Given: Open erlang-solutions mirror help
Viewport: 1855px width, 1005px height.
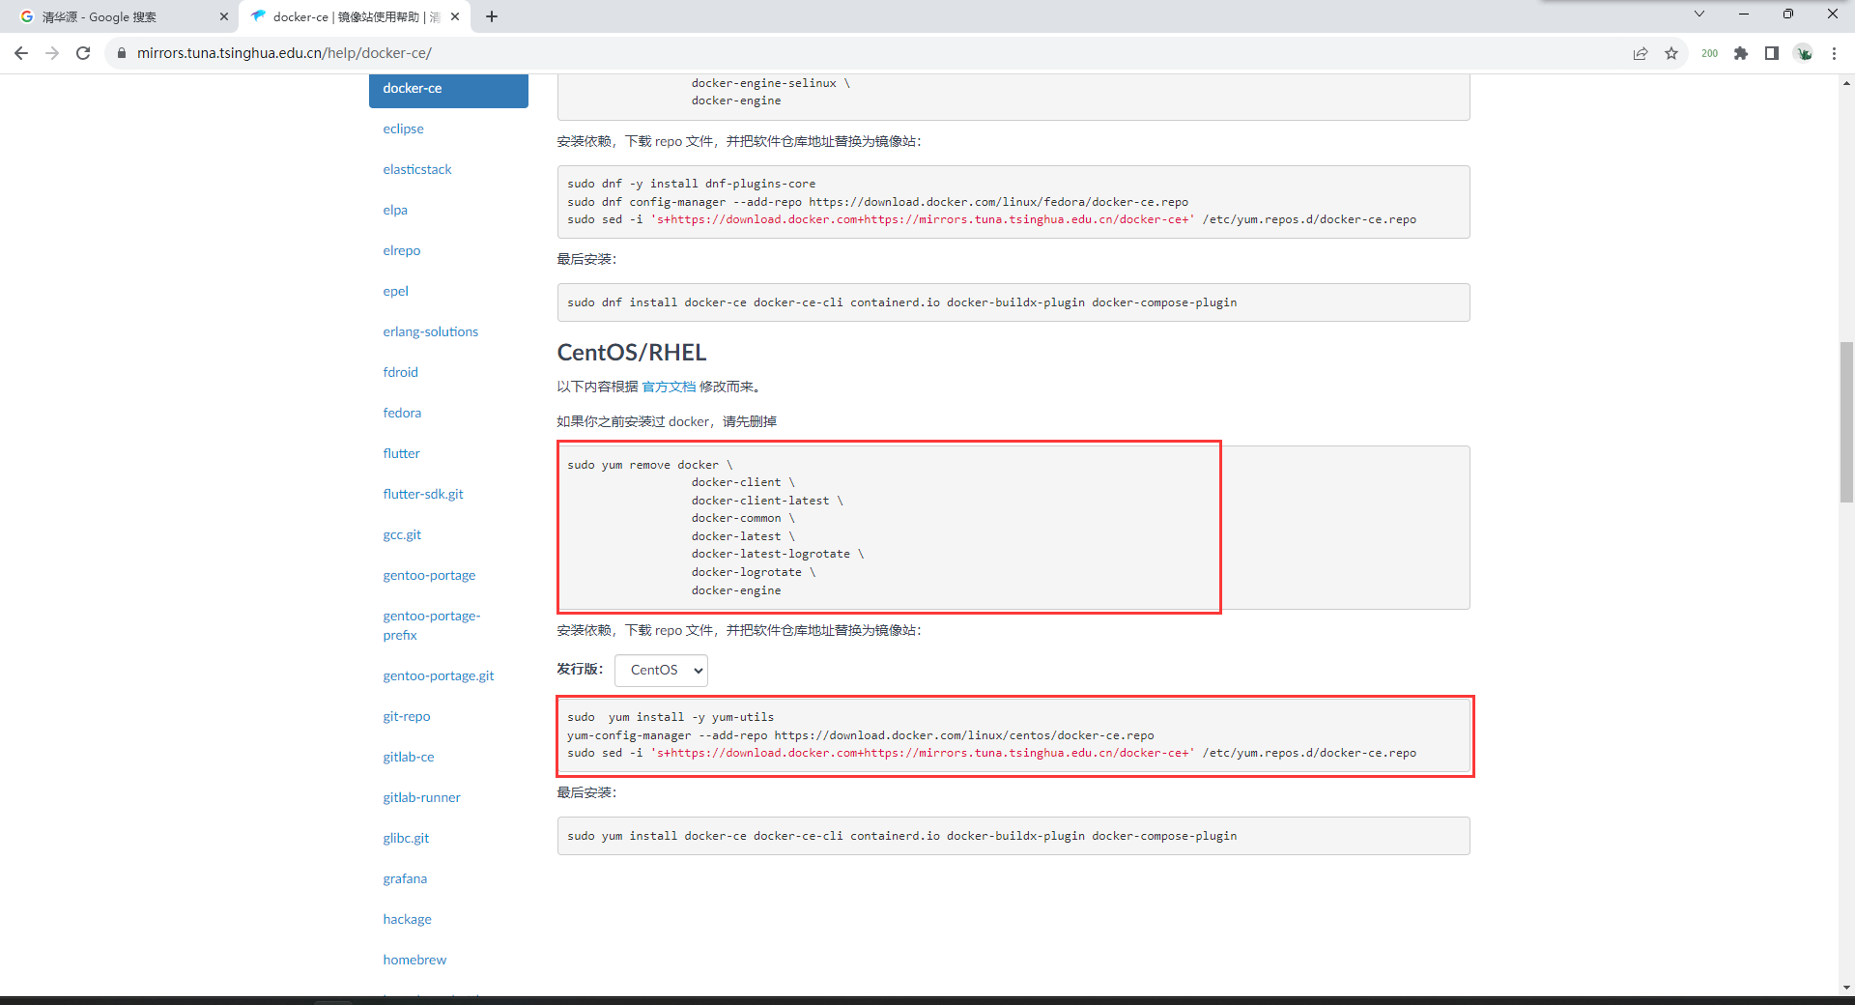Looking at the screenshot, I should (x=430, y=331).
